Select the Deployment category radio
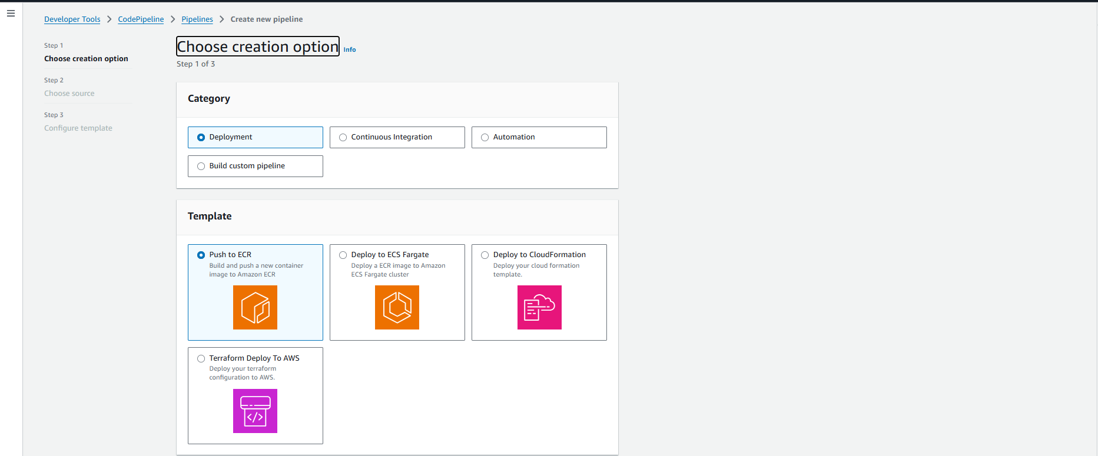 coord(201,138)
